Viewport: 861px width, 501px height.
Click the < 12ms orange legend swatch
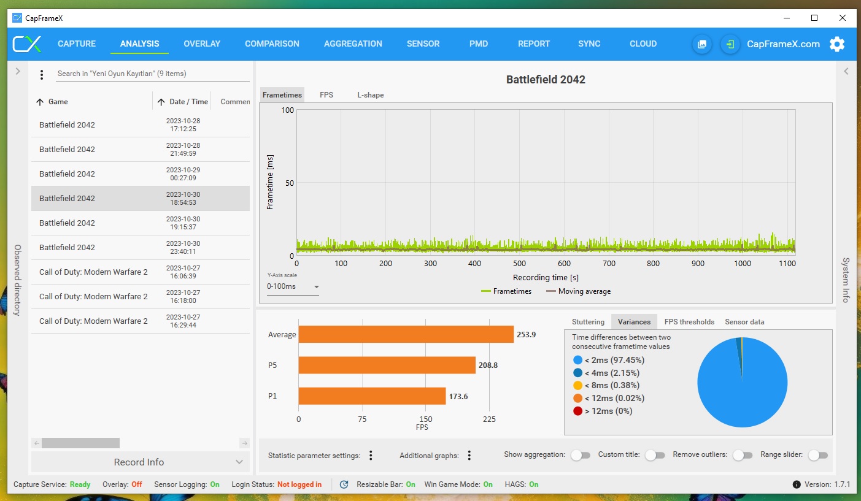577,399
